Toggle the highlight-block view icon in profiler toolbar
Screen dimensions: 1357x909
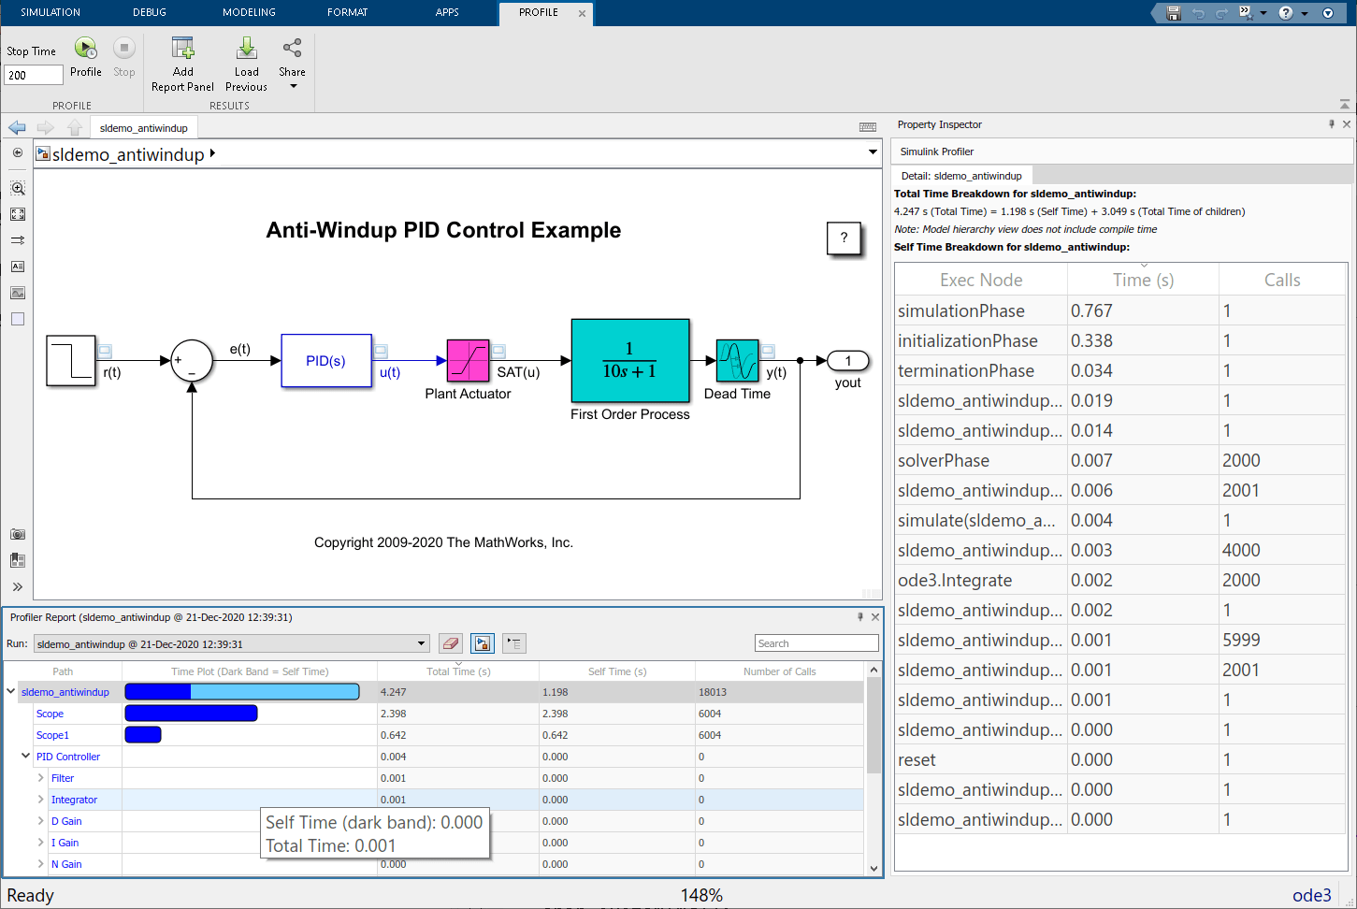click(482, 642)
